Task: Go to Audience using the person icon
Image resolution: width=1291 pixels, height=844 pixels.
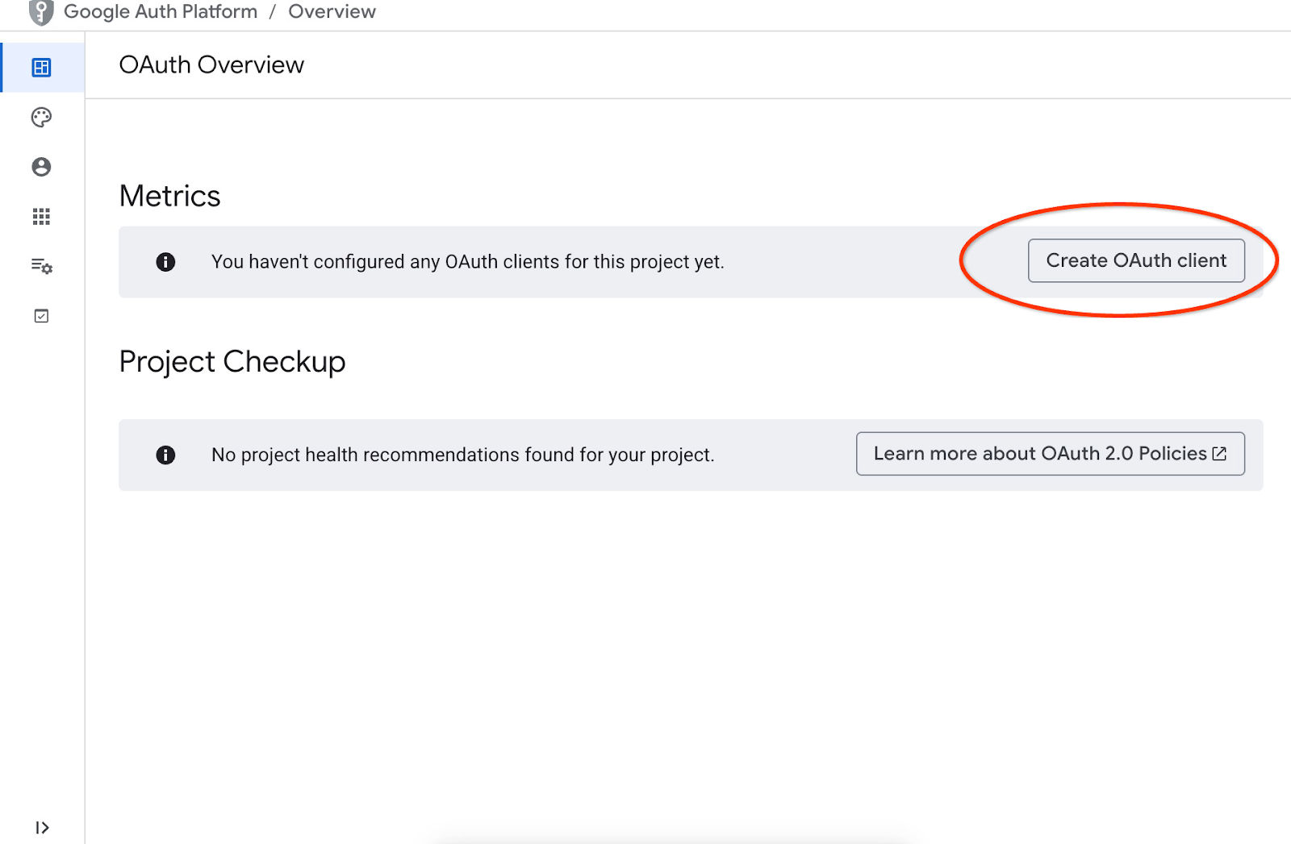Action: (41, 167)
